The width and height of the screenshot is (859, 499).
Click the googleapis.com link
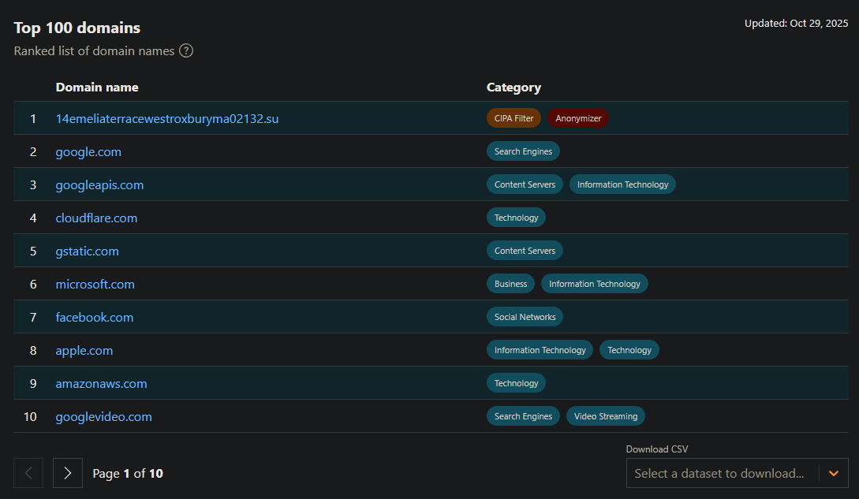click(99, 185)
